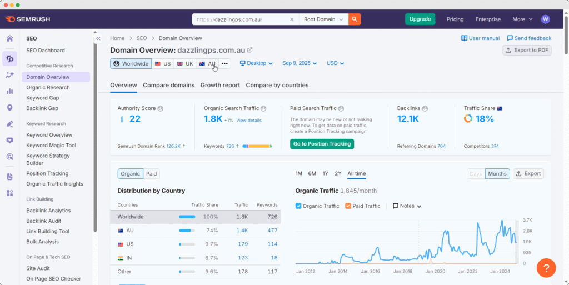569x285 pixels.
Task: Click the orange help question mark button
Action: click(546, 268)
